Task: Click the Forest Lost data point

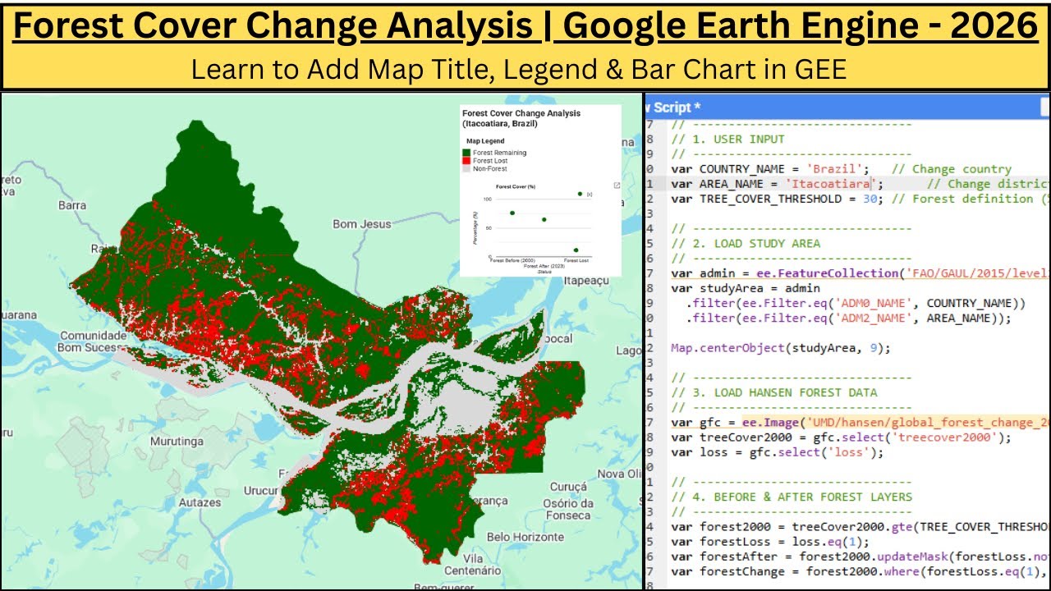Action: coord(576,250)
